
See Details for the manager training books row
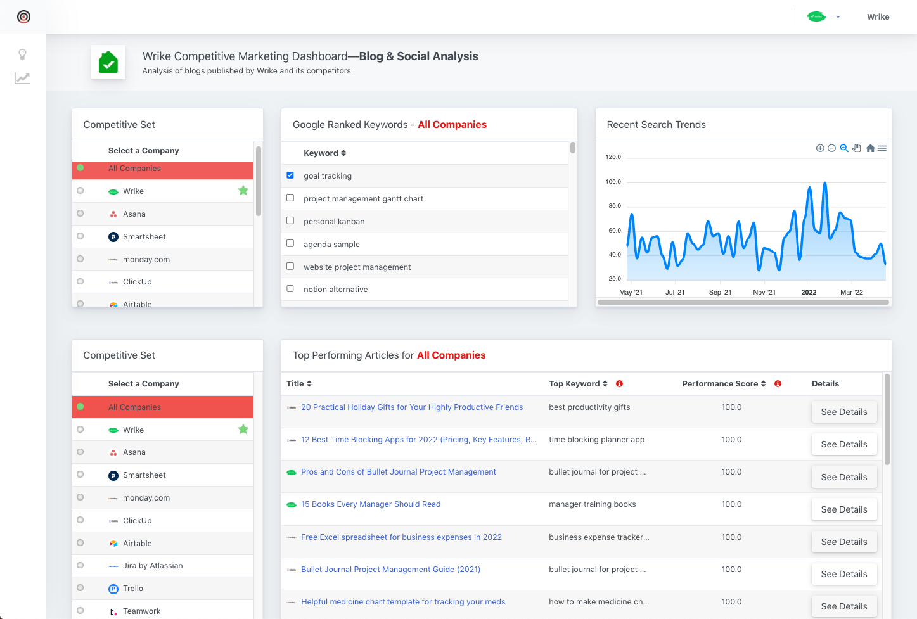[844, 509]
